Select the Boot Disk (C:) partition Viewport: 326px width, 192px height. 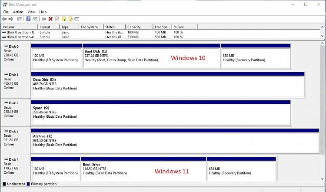[151, 56]
